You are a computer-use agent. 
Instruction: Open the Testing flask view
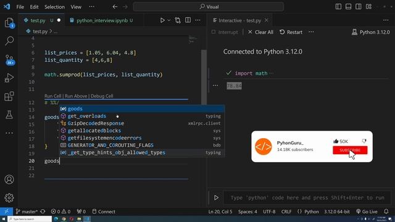pyautogui.click(x=9, y=115)
